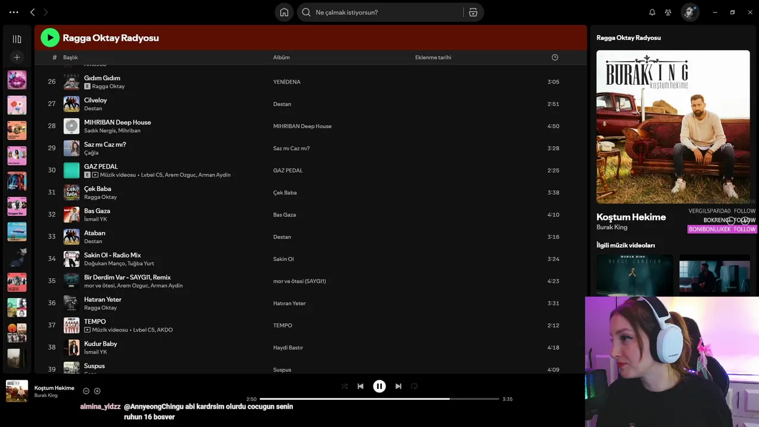Sort tracks by Albüm column
Viewport: 759px width, 427px height.
[x=281, y=58]
